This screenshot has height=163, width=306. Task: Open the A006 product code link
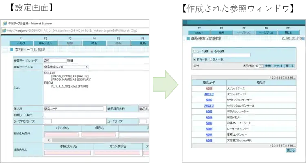coord(209,129)
